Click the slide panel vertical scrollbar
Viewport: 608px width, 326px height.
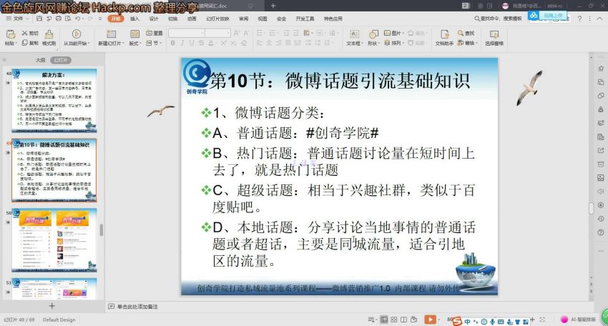101,230
